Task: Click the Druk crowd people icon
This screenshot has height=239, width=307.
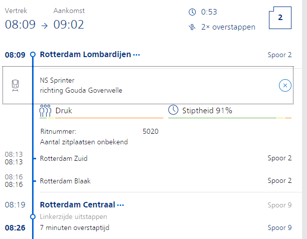Action: pos(45,111)
